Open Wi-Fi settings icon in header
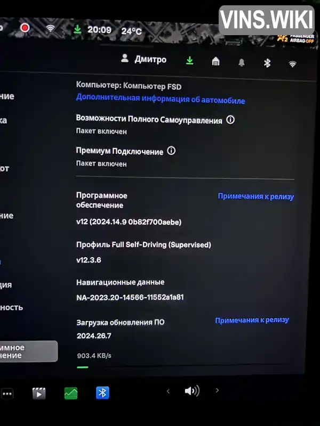 pos(292,64)
